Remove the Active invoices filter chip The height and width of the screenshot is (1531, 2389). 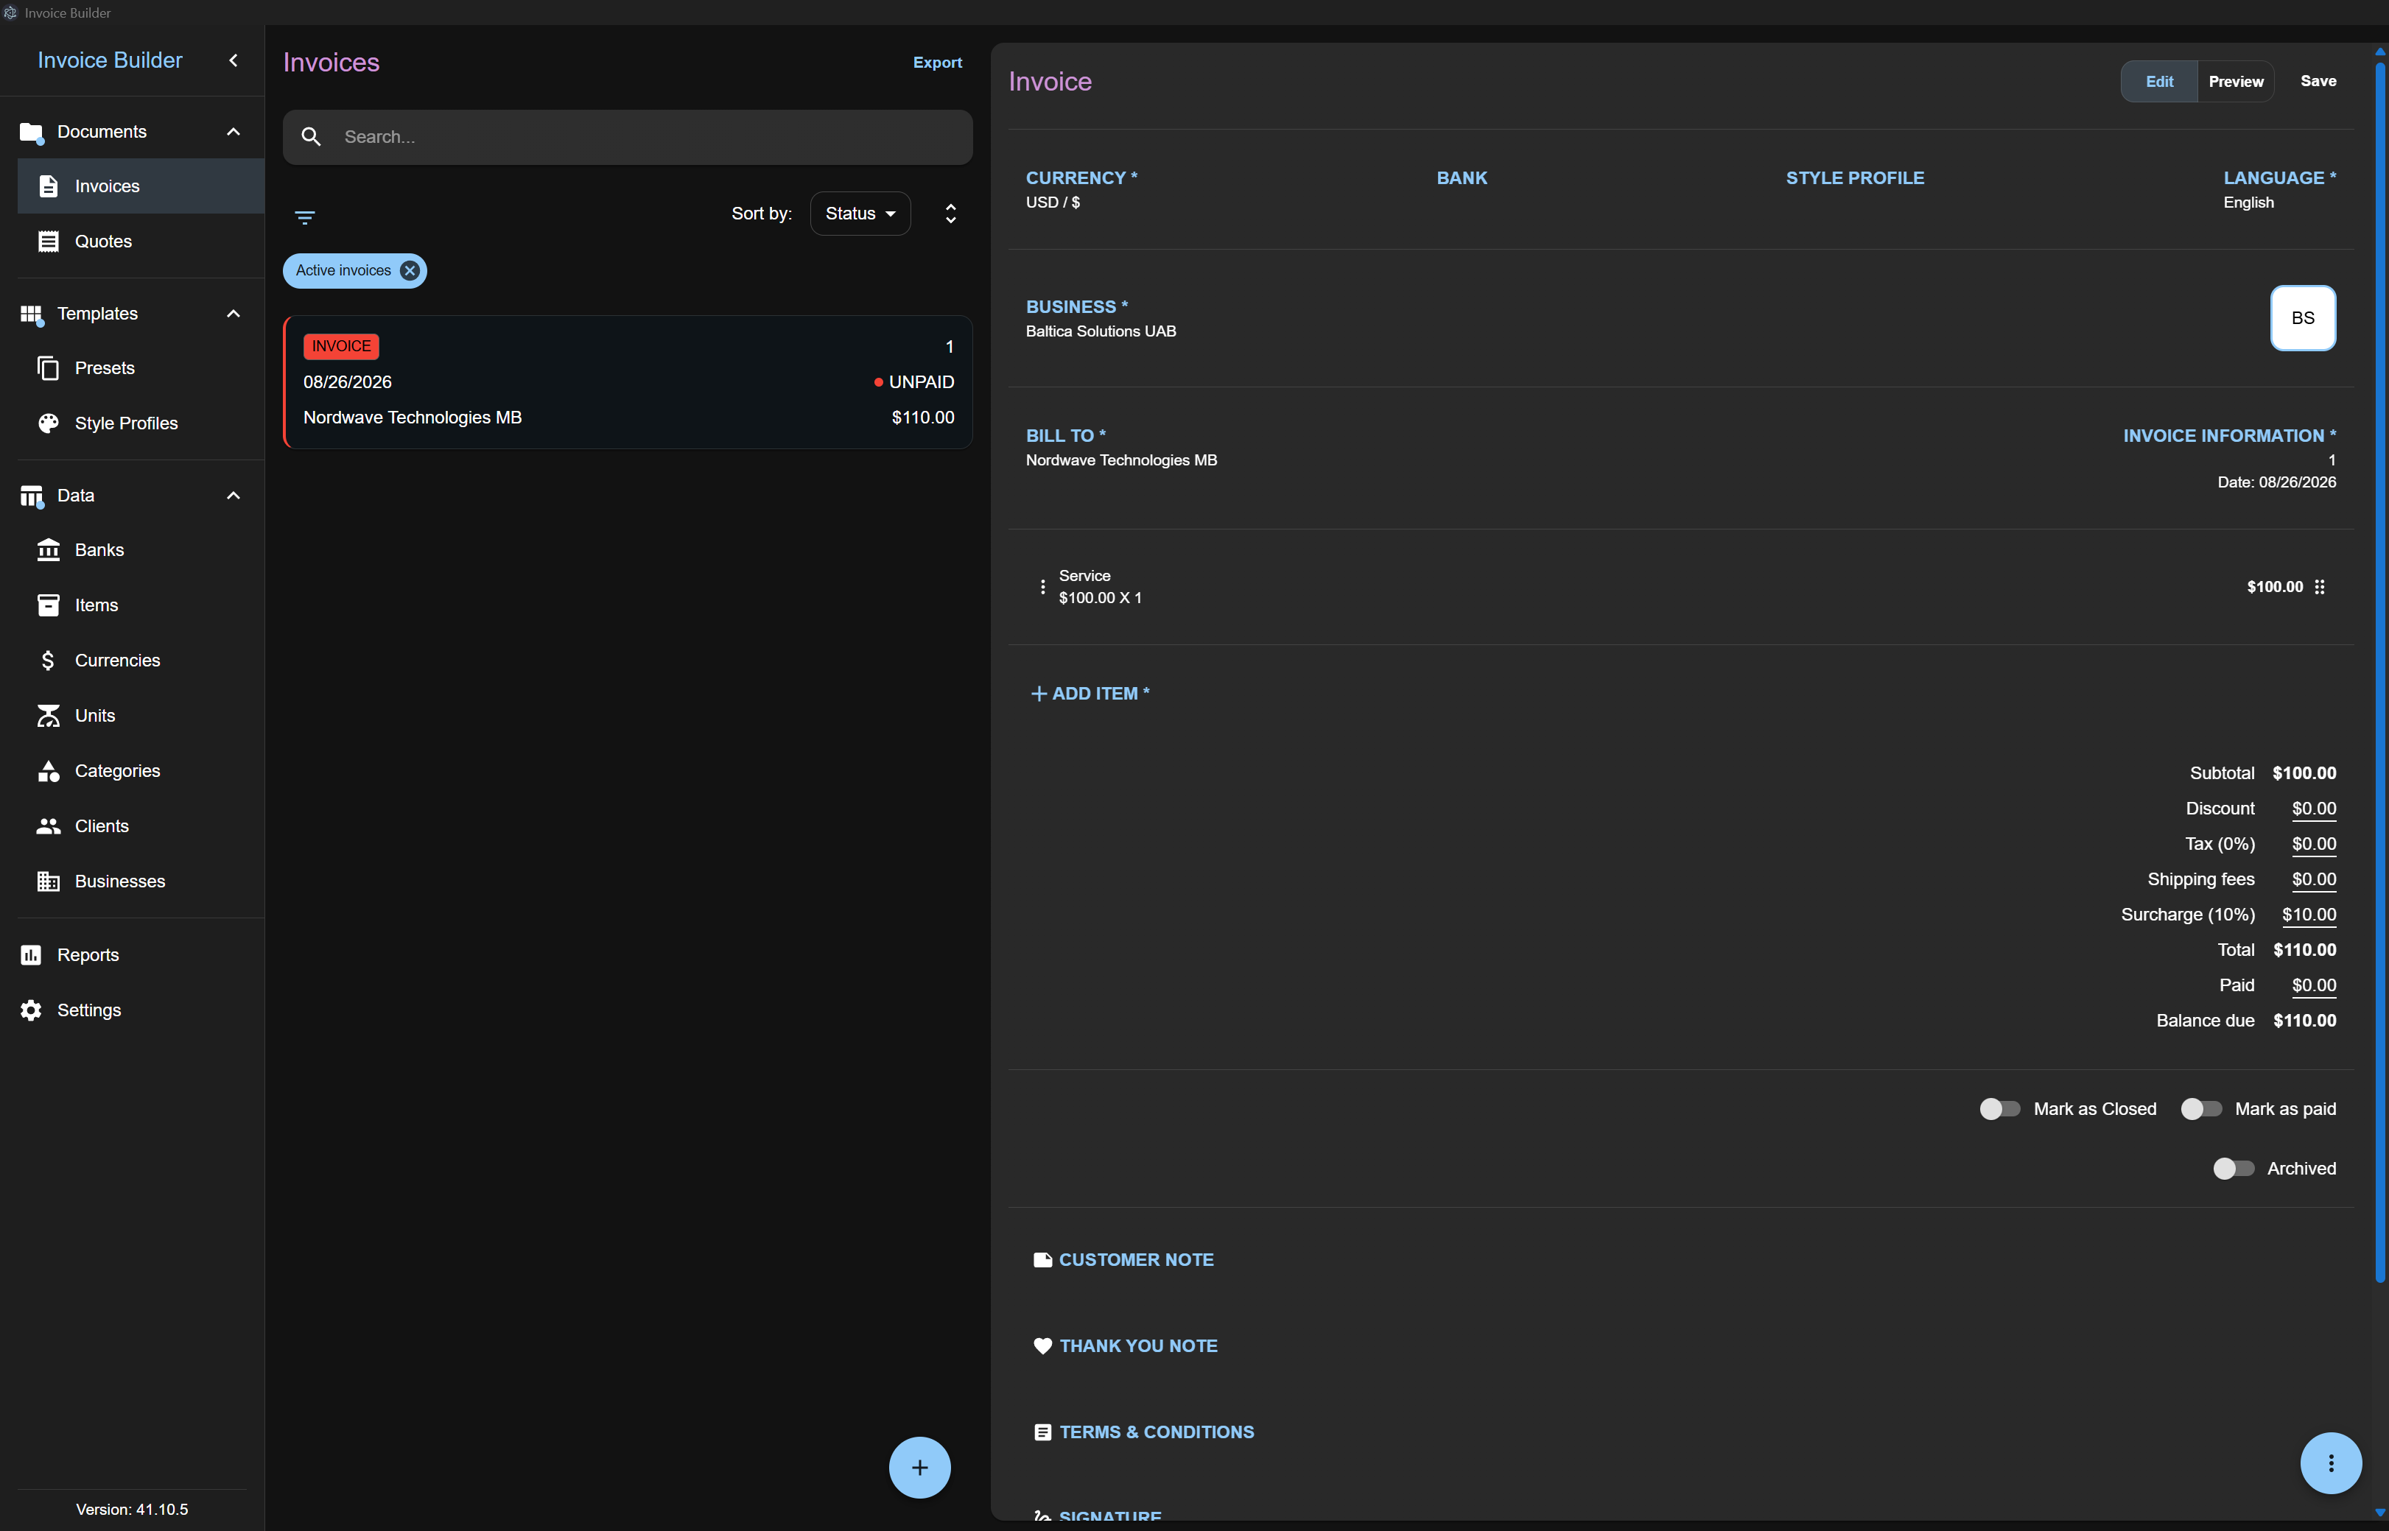click(x=410, y=270)
